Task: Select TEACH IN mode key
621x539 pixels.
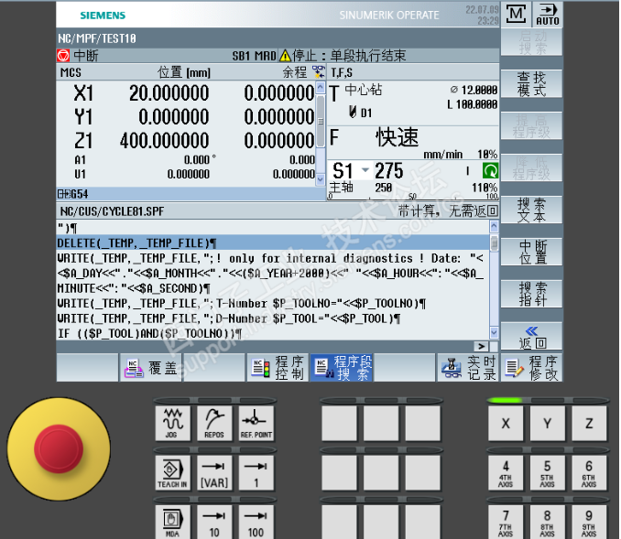Action: click(x=172, y=473)
